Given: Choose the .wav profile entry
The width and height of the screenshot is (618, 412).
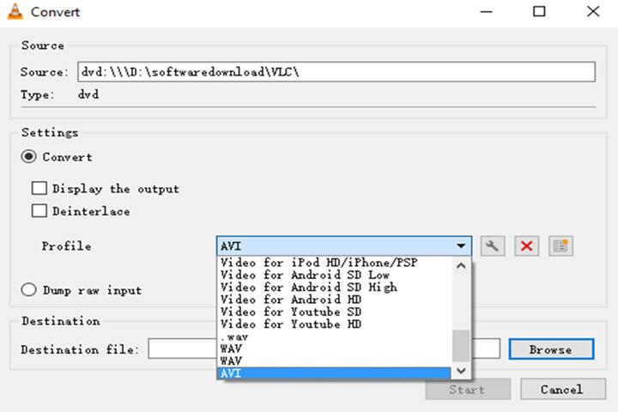Looking at the screenshot, I should tap(333, 336).
